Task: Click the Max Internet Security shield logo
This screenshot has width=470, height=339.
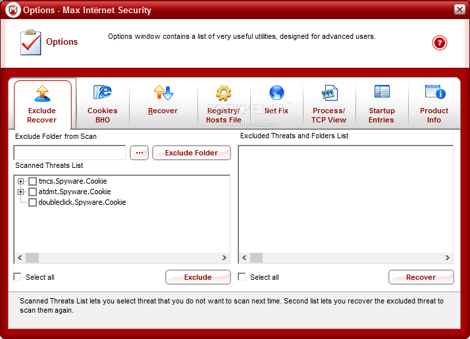Action: pos(13,10)
